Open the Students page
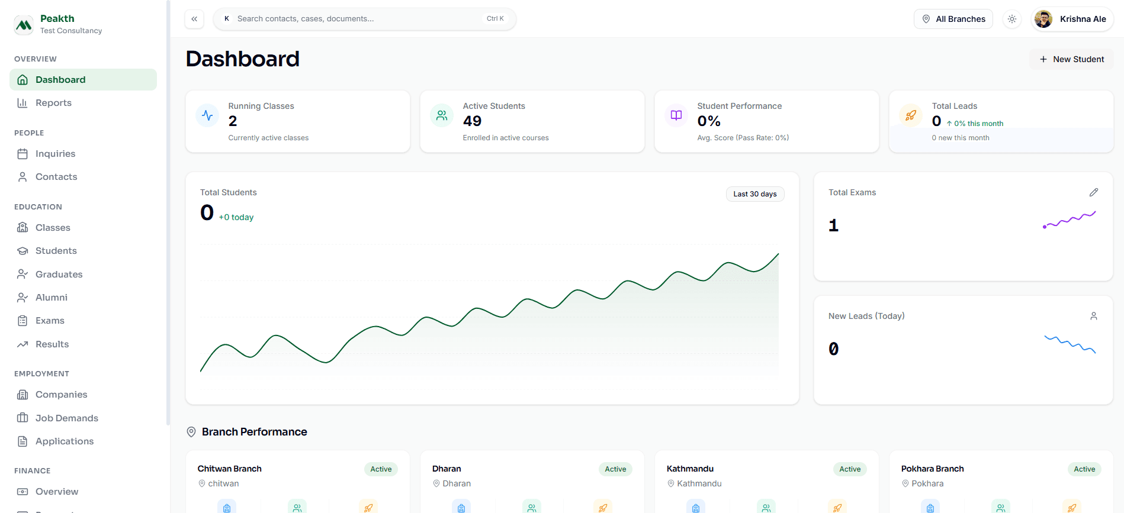 tap(83, 251)
